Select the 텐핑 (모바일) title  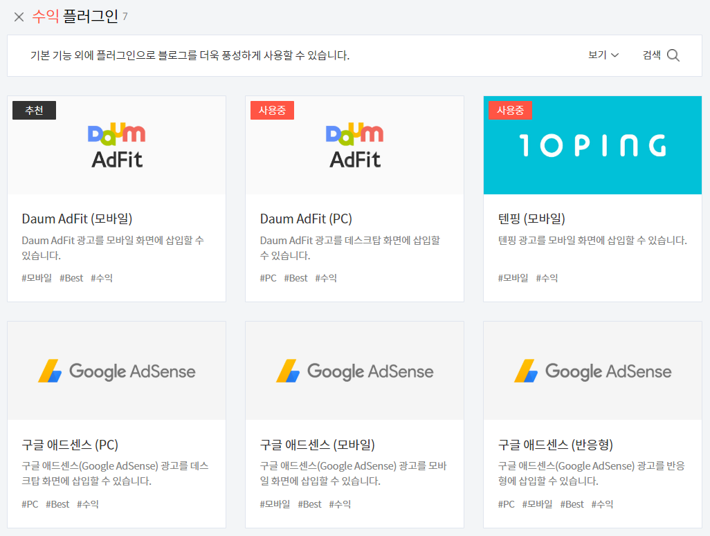click(x=531, y=219)
